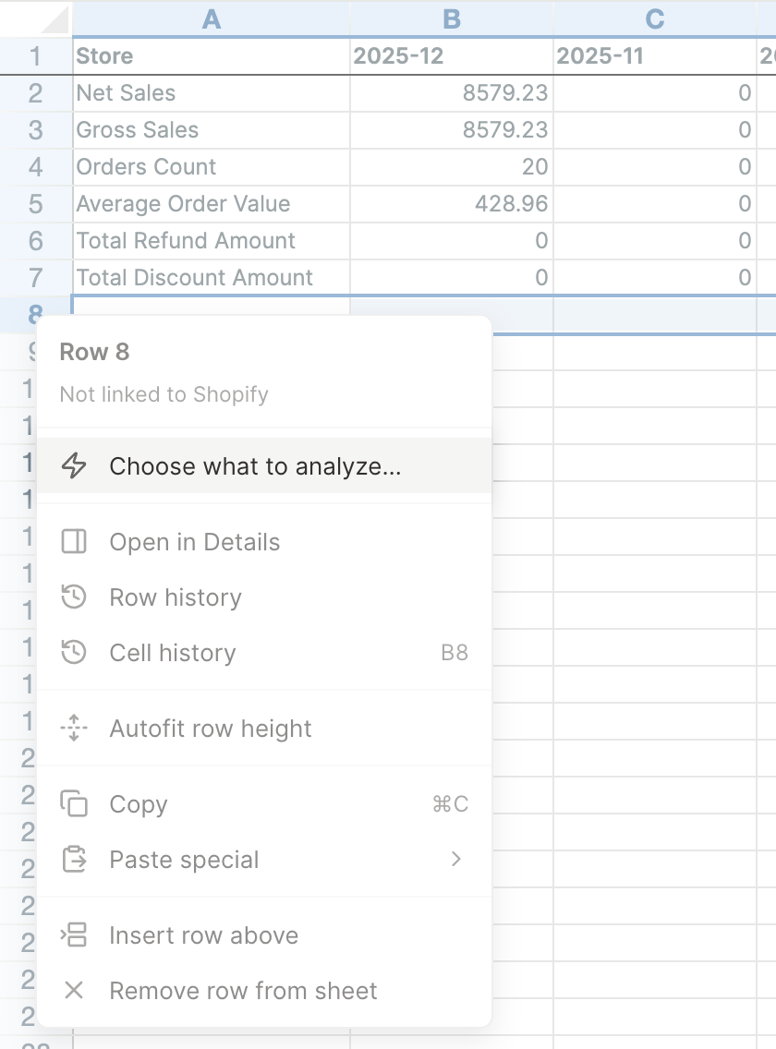
Task: Click the 2025-12 column title cell
Action: point(452,55)
